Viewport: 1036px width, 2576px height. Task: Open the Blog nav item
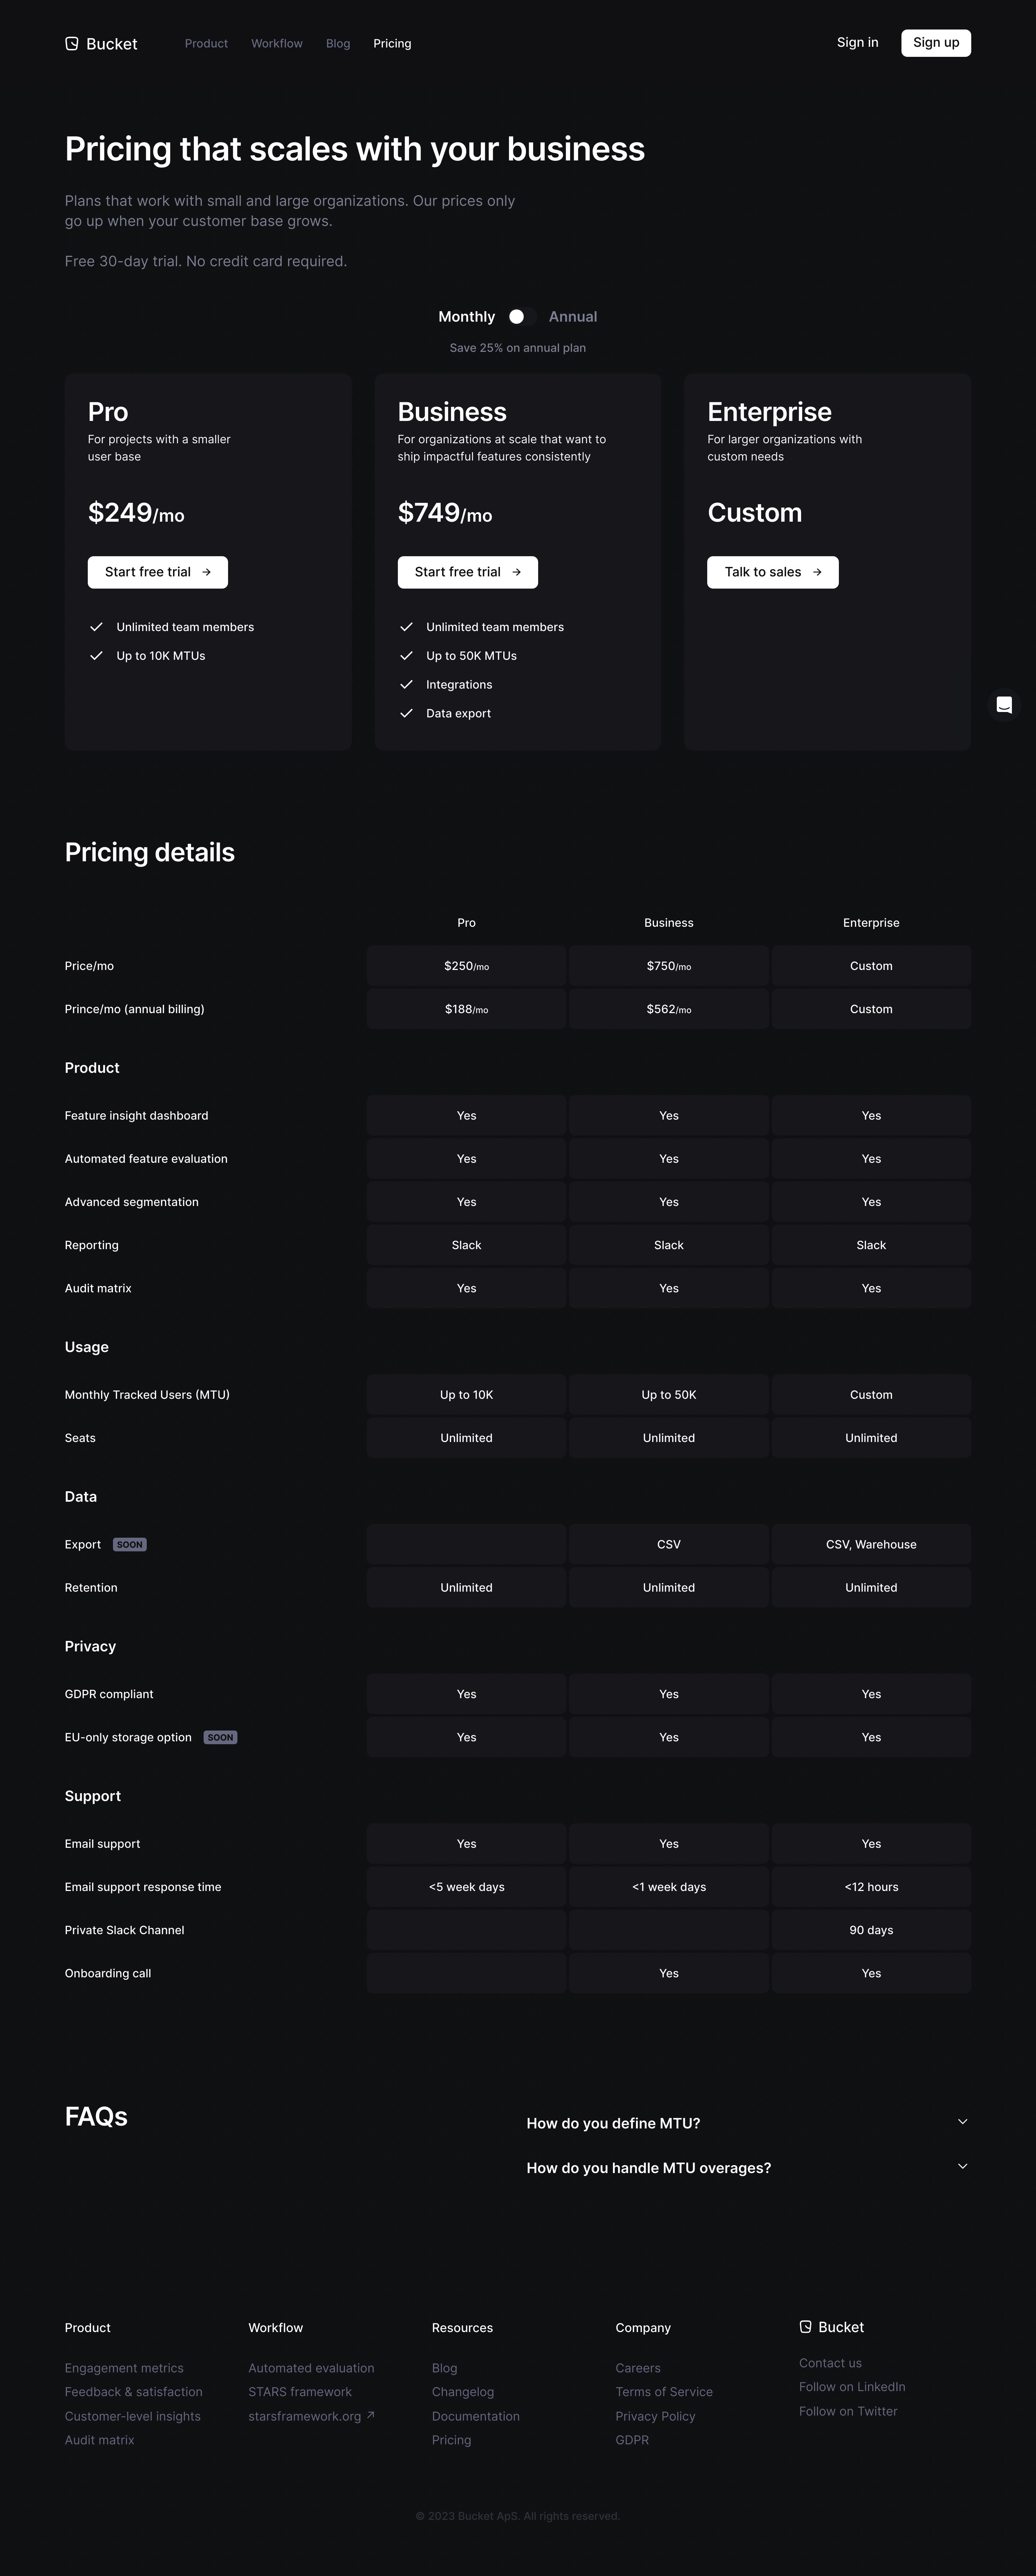(x=338, y=44)
